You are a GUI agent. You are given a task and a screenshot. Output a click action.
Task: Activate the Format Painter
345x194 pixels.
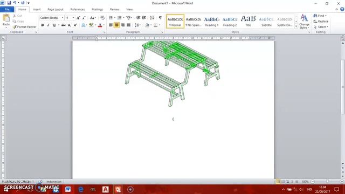[x=24, y=27]
